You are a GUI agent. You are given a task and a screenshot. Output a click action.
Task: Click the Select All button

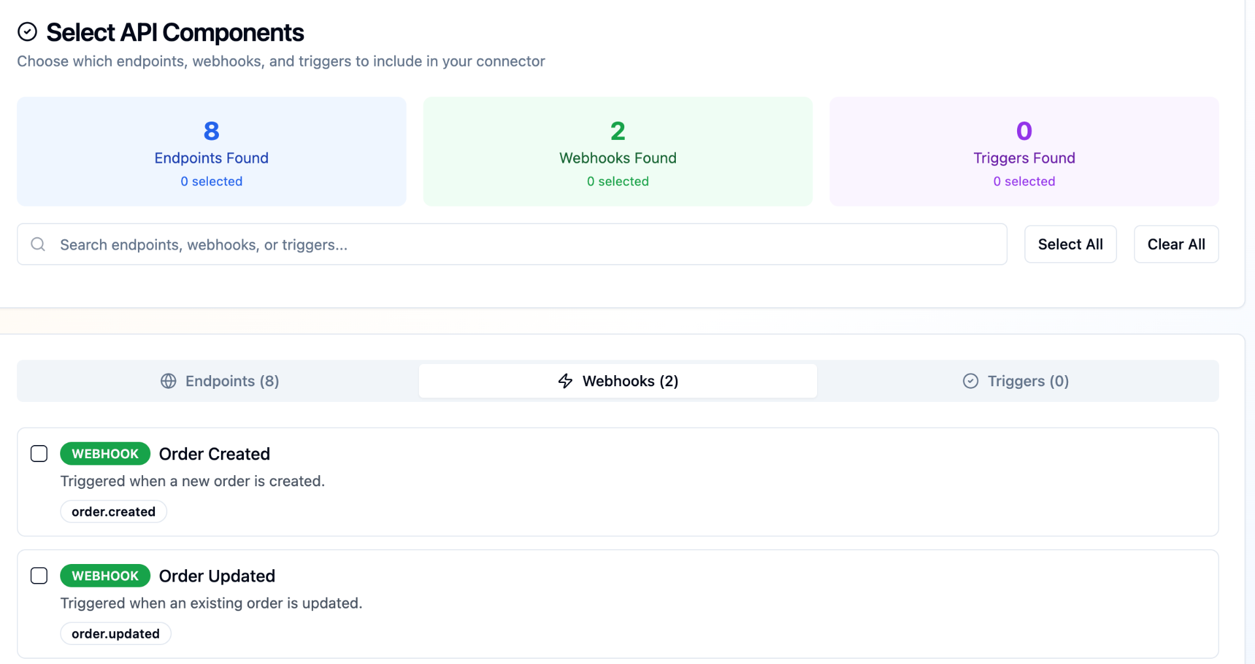tap(1070, 244)
